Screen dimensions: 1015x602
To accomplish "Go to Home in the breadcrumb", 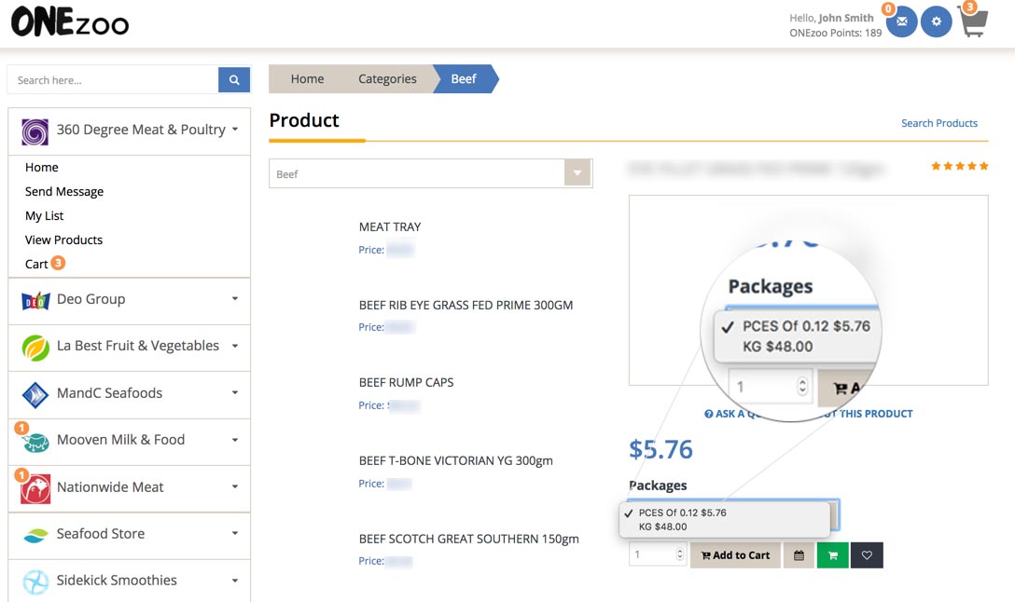I will click(307, 79).
